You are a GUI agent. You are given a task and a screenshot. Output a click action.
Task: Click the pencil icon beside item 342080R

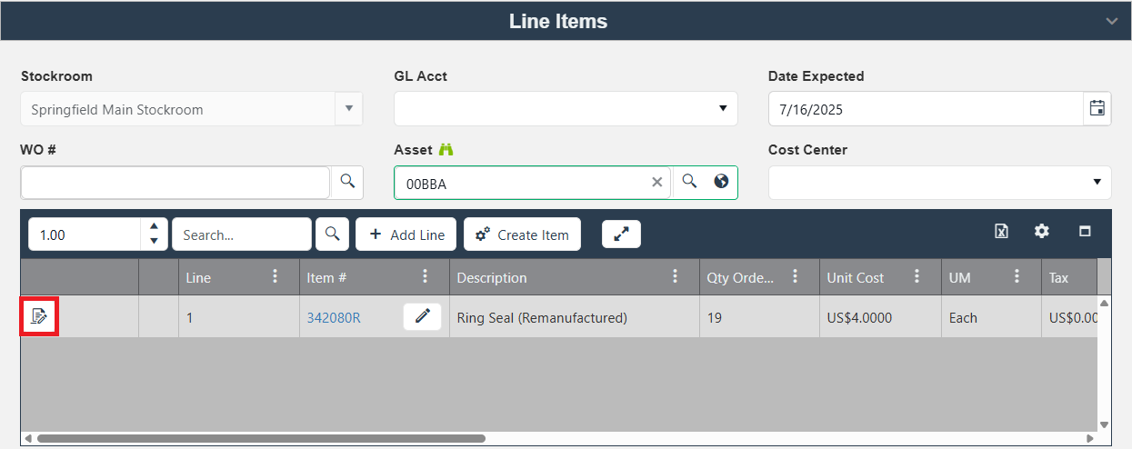tap(422, 316)
